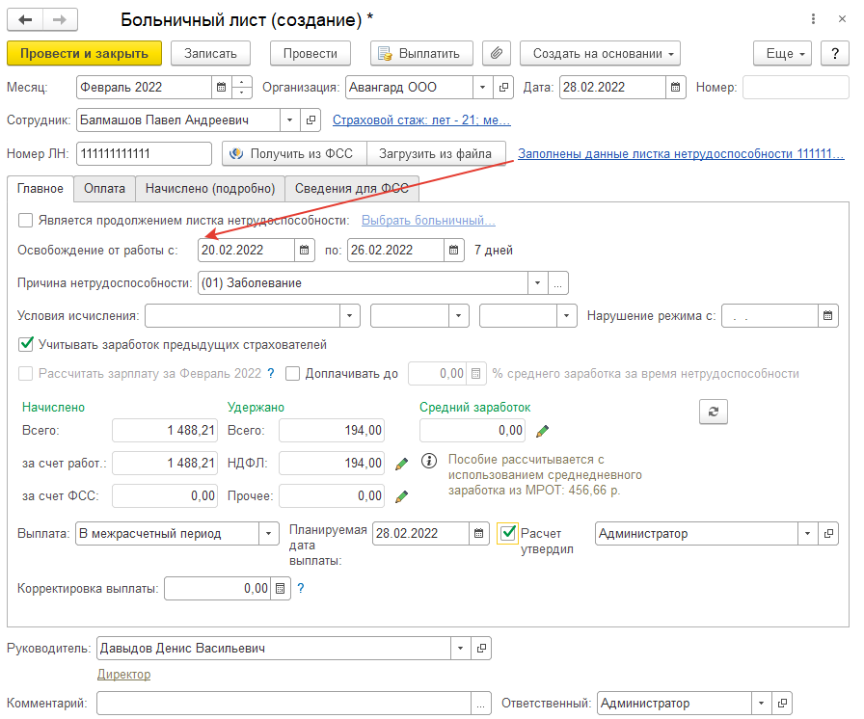
Task: Open the employee record icon for Балмашов
Action: [x=310, y=120]
